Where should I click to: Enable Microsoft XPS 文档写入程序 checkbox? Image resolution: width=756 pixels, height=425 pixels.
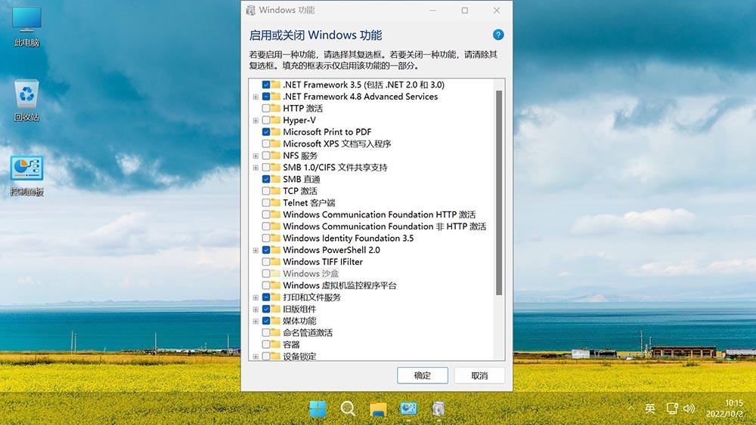pyautogui.click(x=265, y=143)
